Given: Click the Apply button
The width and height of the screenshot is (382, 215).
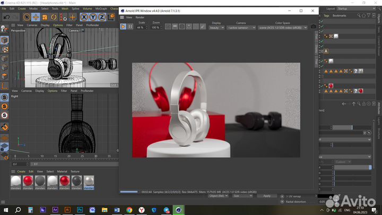Looking at the screenshot, I should [267, 195].
